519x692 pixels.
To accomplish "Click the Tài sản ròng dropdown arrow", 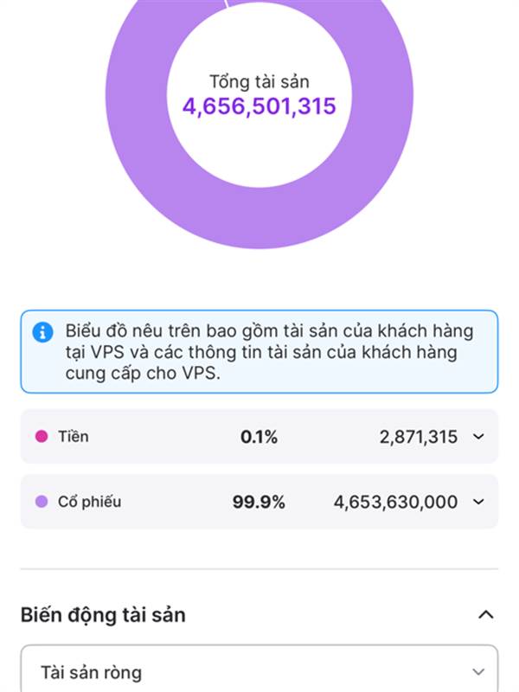I will (478, 672).
